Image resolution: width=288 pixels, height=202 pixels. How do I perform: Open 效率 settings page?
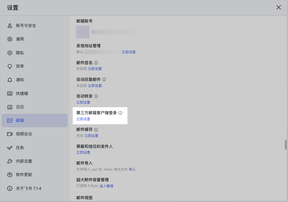tap(35, 66)
